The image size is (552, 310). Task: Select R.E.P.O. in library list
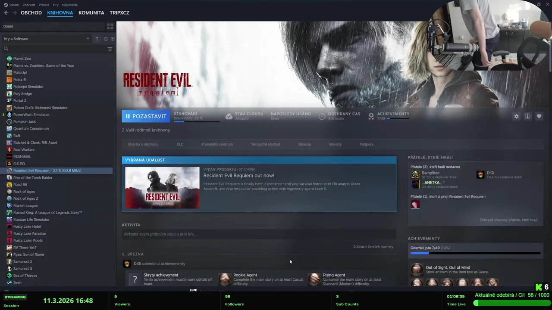pos(19,164)
